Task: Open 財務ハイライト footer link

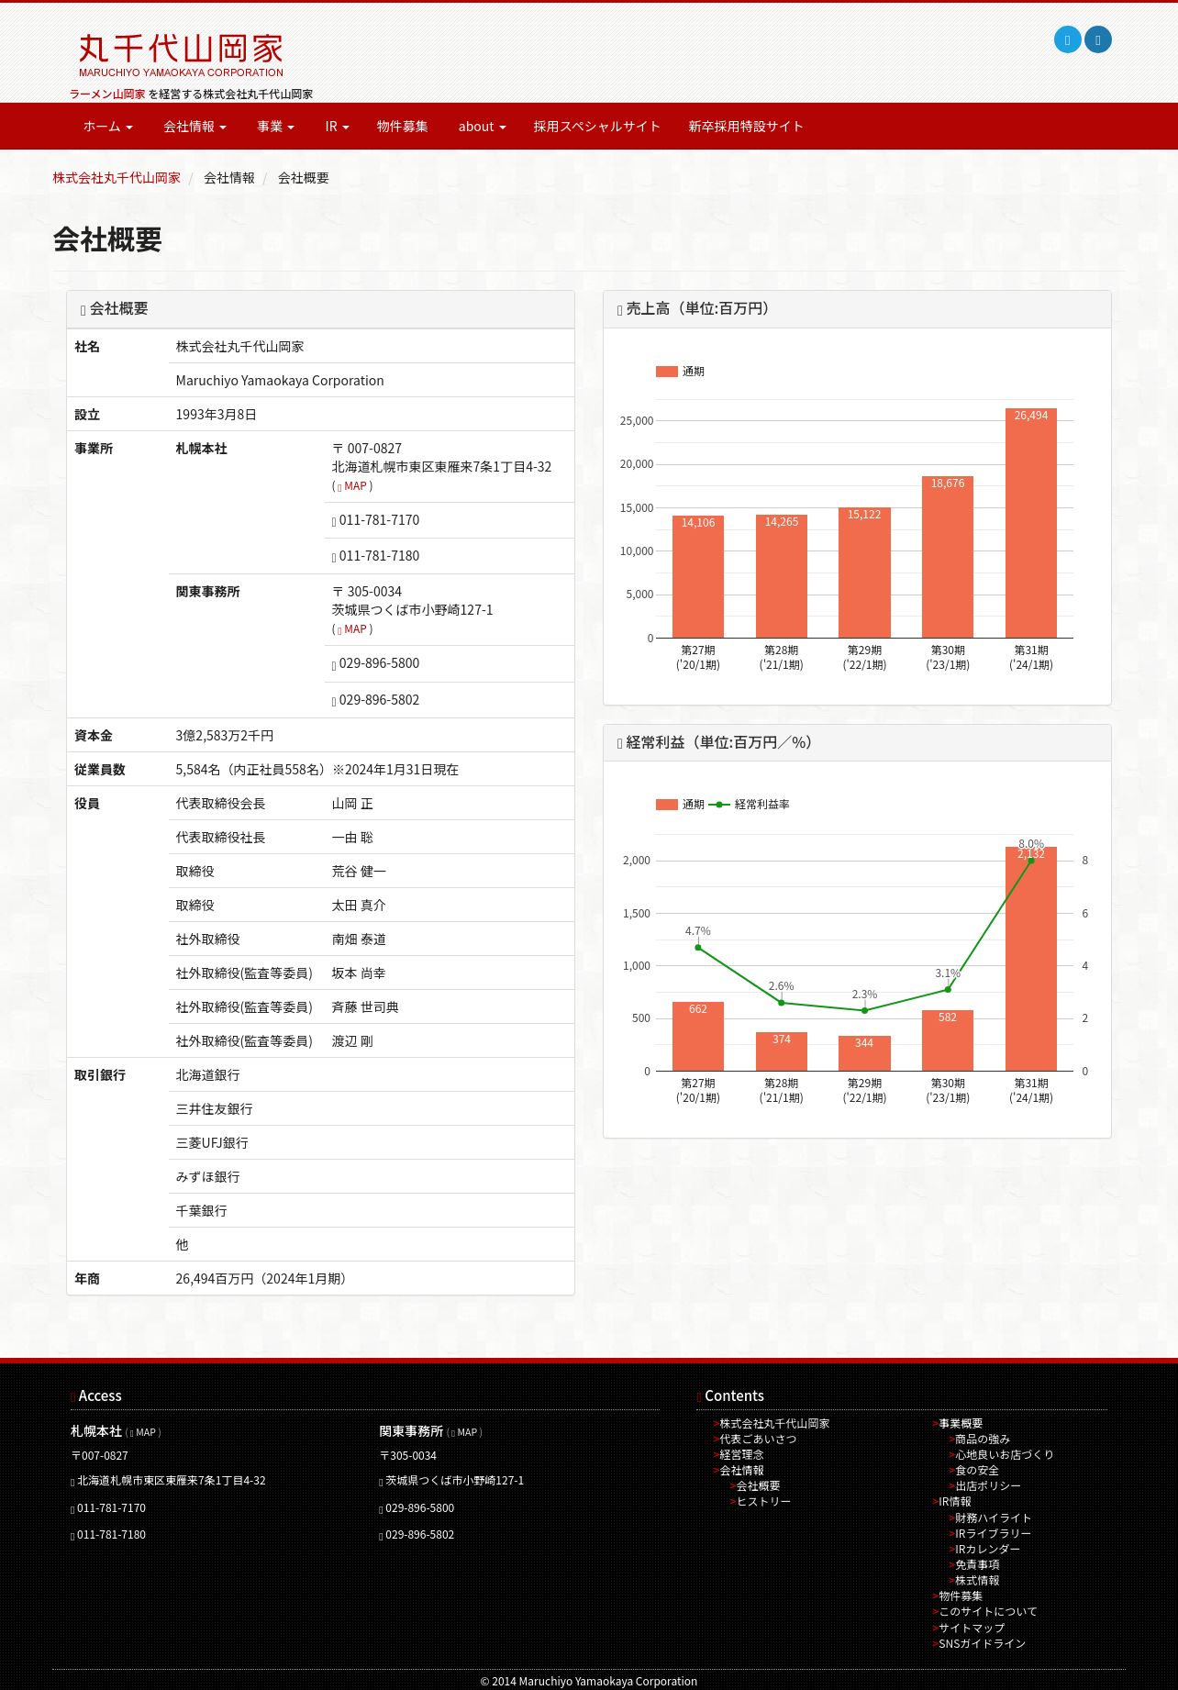Action: [x=994, y=1518]
